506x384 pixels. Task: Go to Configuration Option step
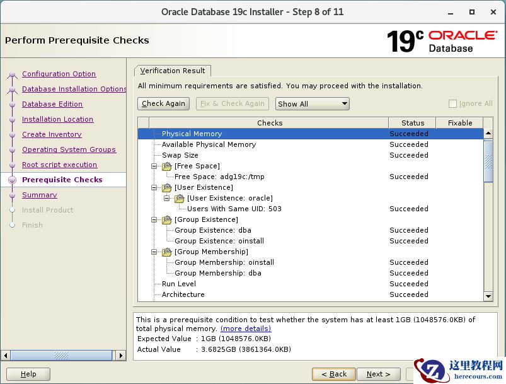tap(59, 74)
